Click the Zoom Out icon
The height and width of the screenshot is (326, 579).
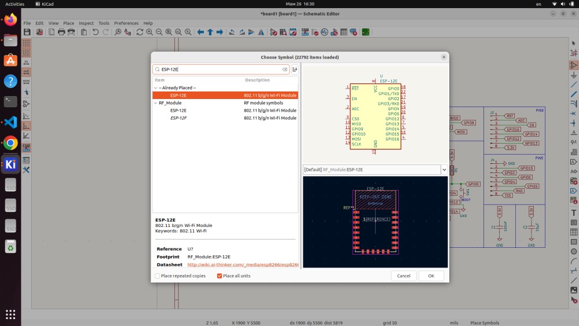point(159,32)
